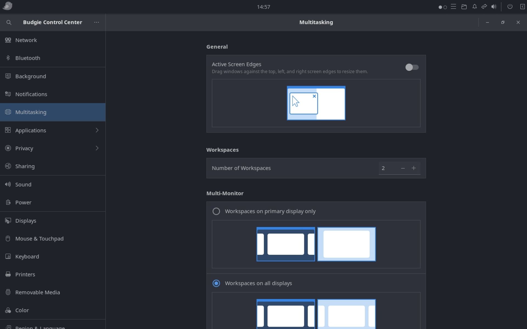Toggle Active Screen Edges on
The image size is (527, 329).
pyautogui.click(x=412, y=67)
